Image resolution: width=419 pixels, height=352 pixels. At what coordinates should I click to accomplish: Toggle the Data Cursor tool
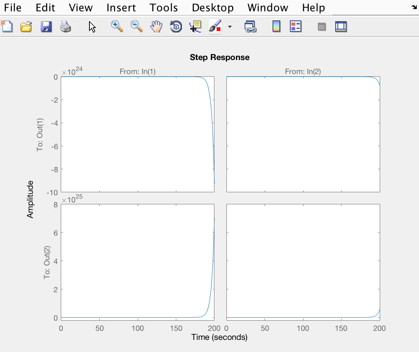pos(196,26)
